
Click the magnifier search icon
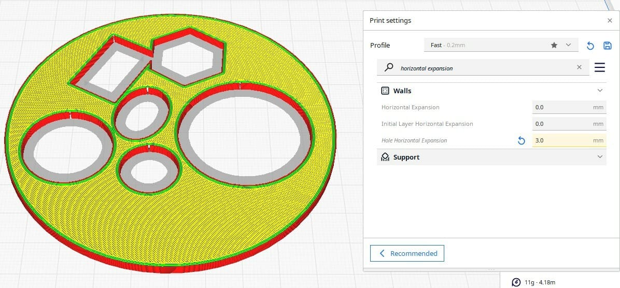point(388,67)
